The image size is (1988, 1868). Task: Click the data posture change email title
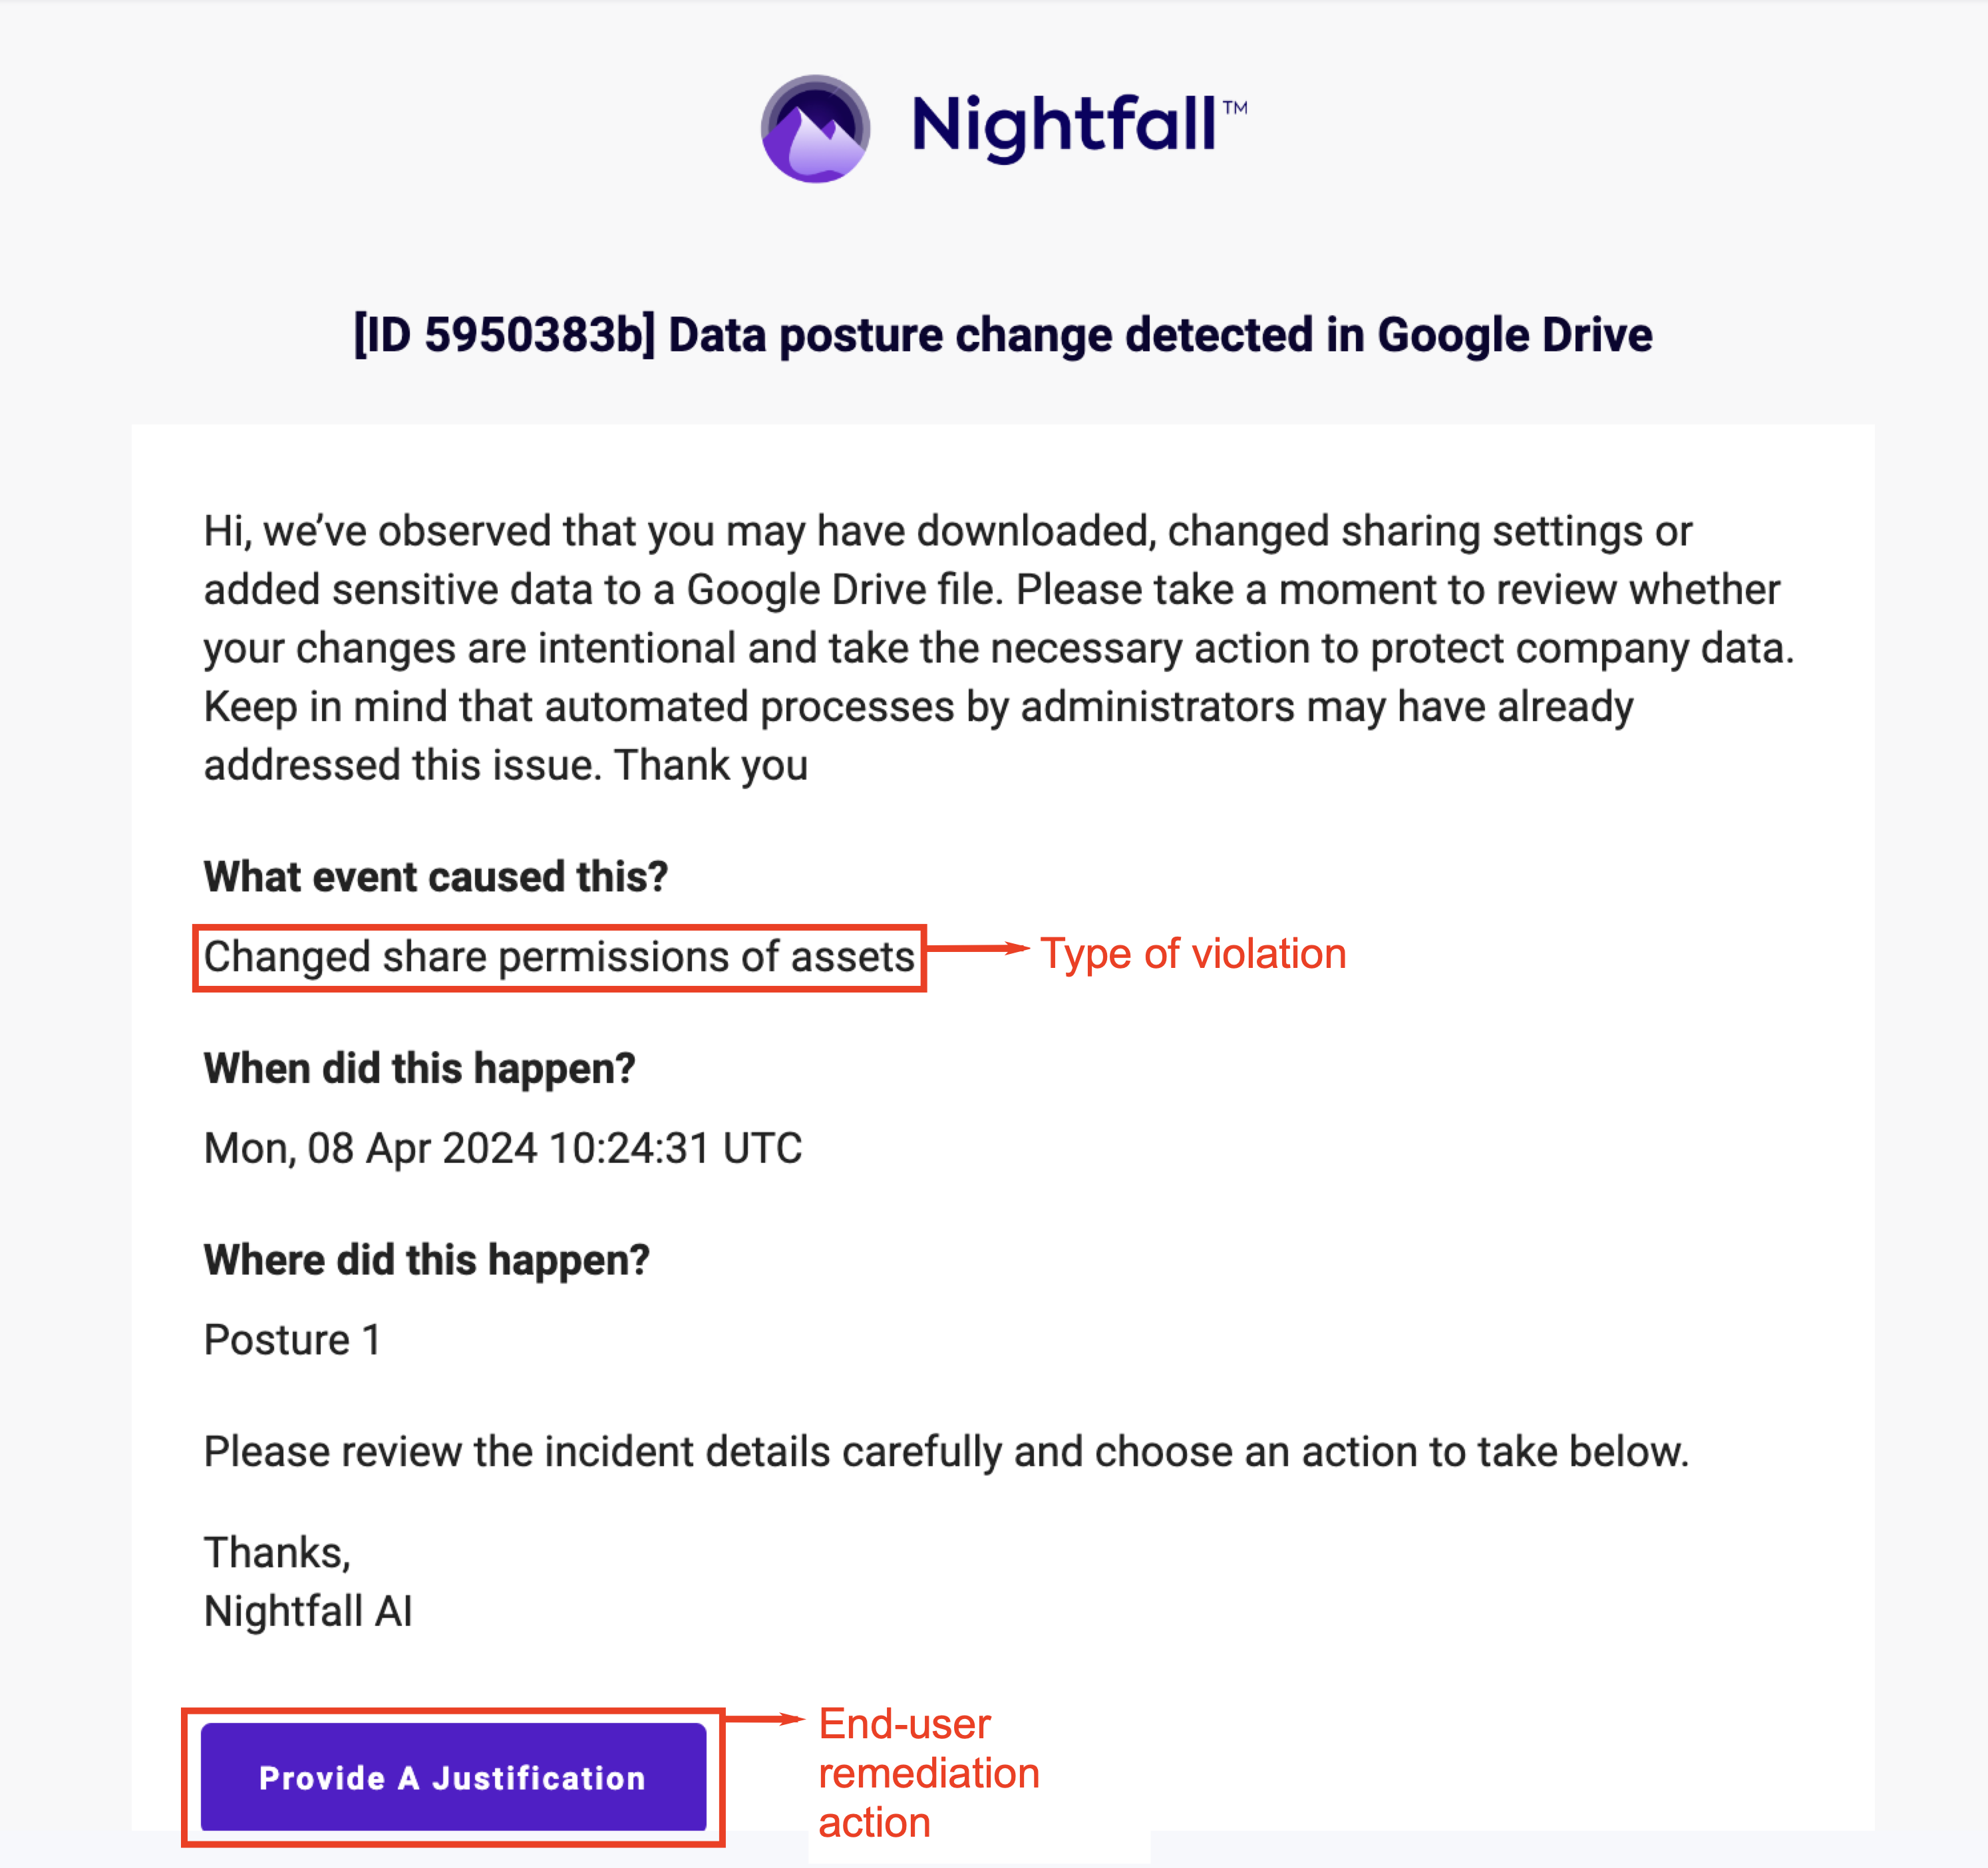pyautogui.click(x=1002, y=335)
